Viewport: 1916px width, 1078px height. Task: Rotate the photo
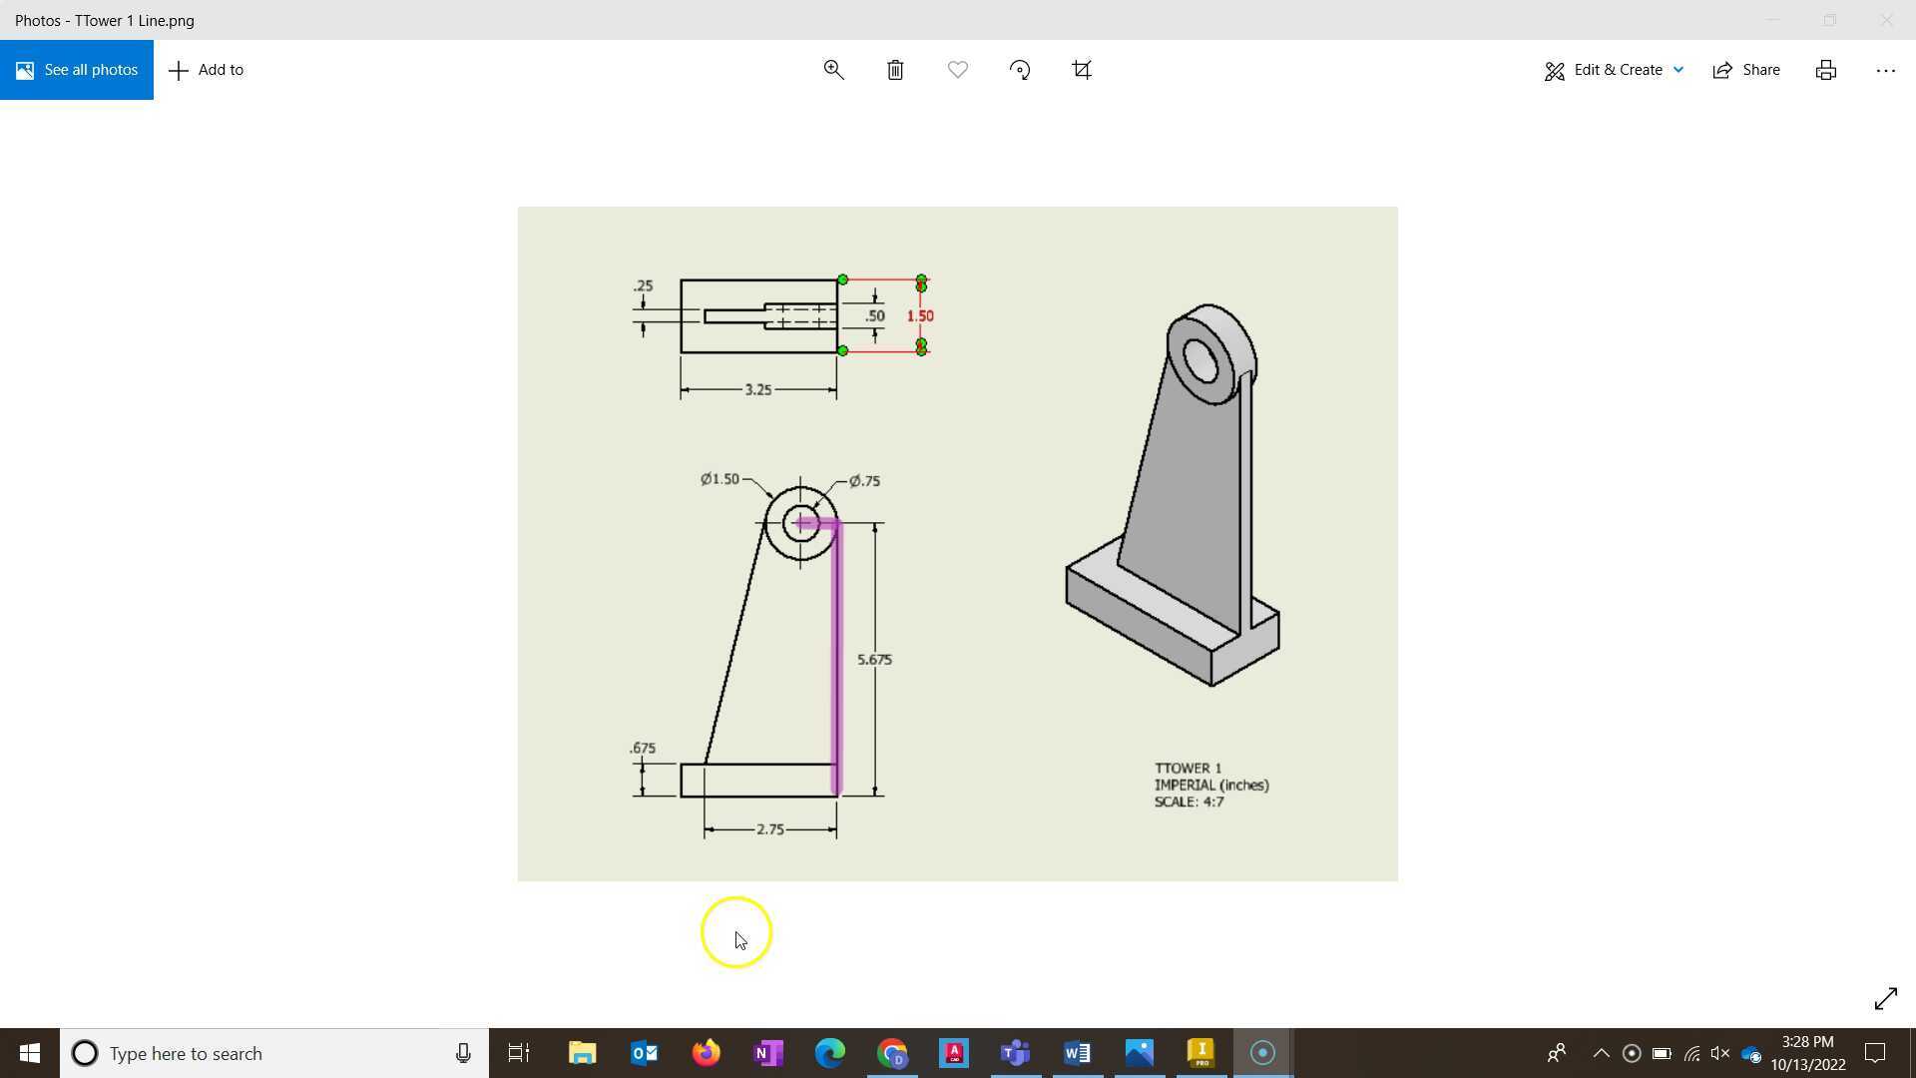[1020, 69]
